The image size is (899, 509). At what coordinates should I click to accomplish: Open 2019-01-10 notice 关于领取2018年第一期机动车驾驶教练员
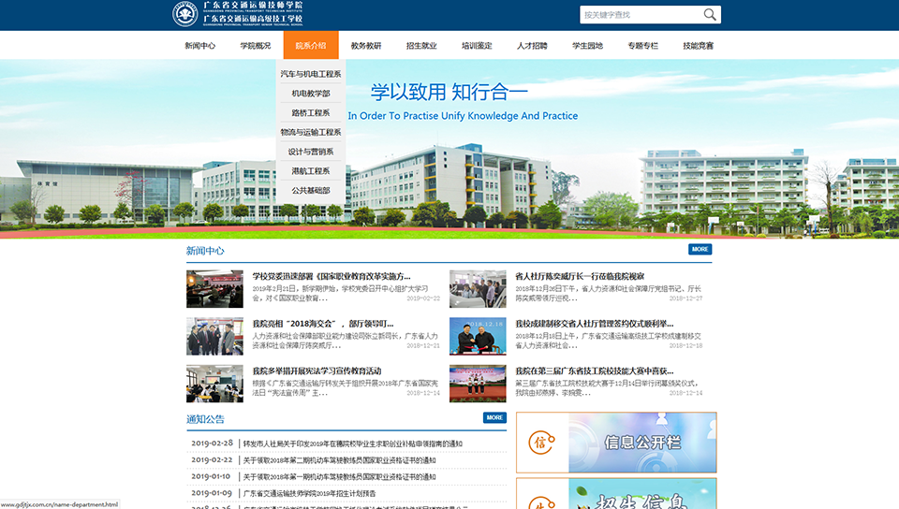pyautogui.click(x=339, y=477)
